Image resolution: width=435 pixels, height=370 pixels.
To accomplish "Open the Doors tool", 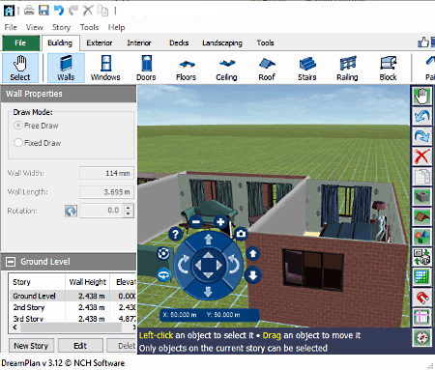I will pos(146,68).
